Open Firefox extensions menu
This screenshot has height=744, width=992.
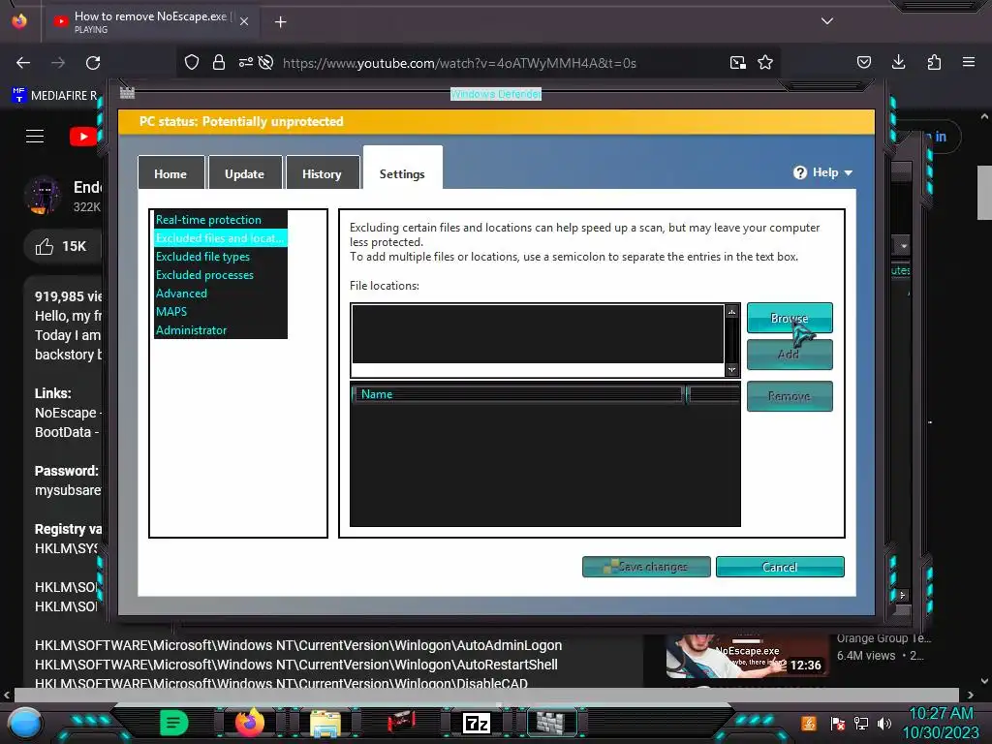(x=934, y=62)
